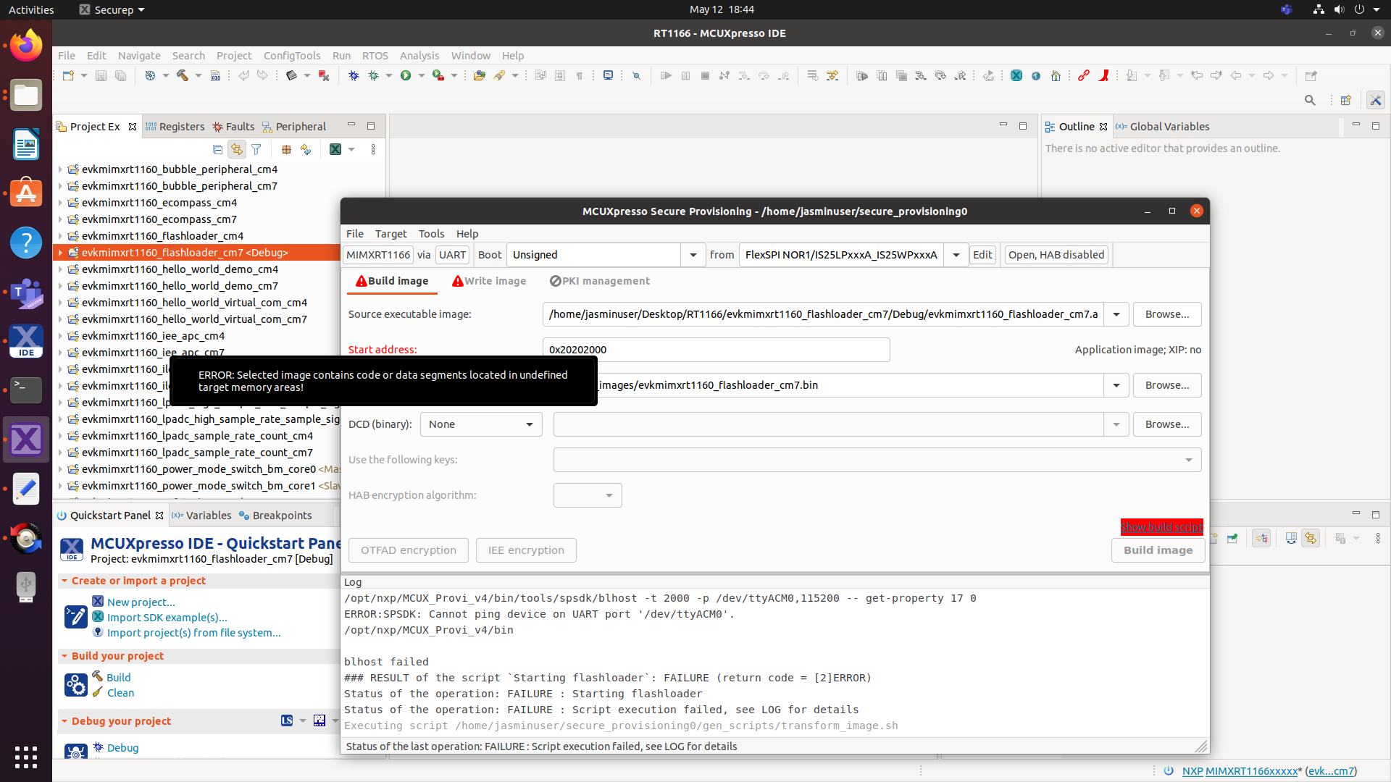Click Collapse All in Project Explorer
1391x782 pixels.
[x=217, y=150]
